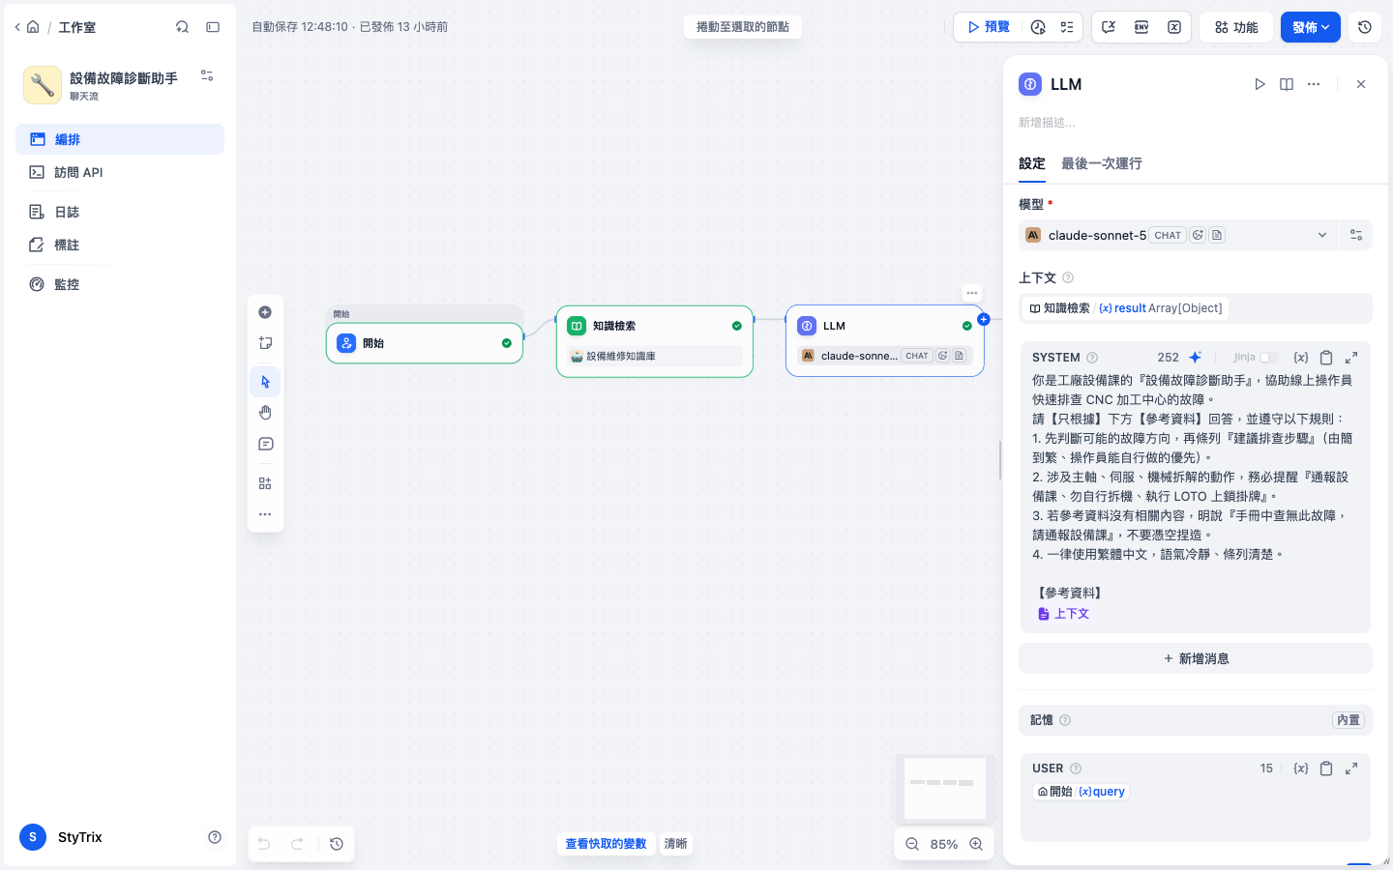1393x870 pixels.
Task: Click organize nodes layout icon
Action: click(265, 483)
